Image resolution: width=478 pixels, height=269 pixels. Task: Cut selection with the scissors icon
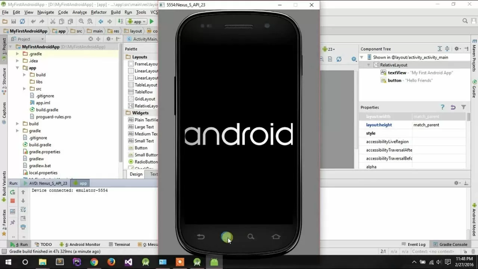click(x=53, y=22)
